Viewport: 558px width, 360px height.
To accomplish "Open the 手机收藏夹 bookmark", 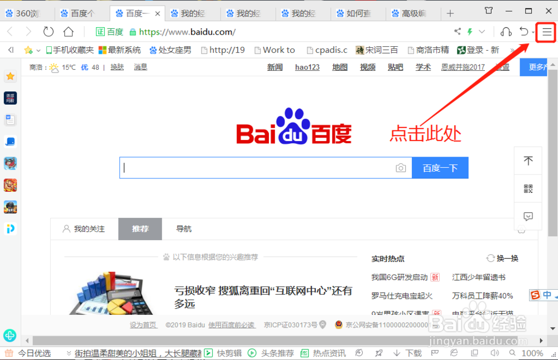I will click(70, 50).
